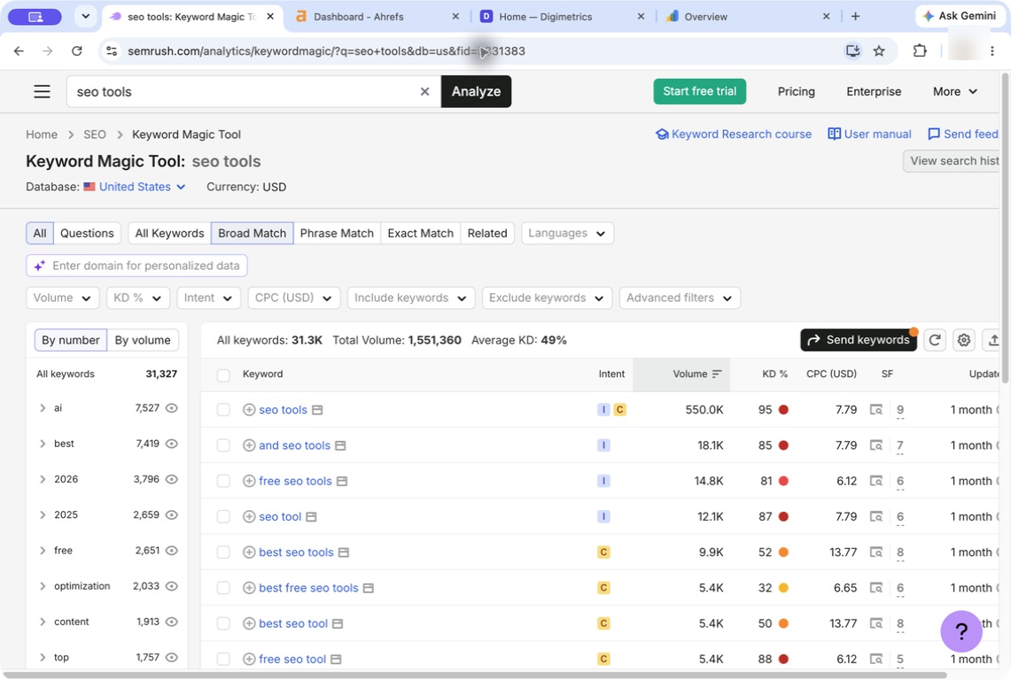The width and height of the screenshot is (1011, 680).
Task: Click the horizontal scrollbar at bottom
Action: click(x=476, y=675)
